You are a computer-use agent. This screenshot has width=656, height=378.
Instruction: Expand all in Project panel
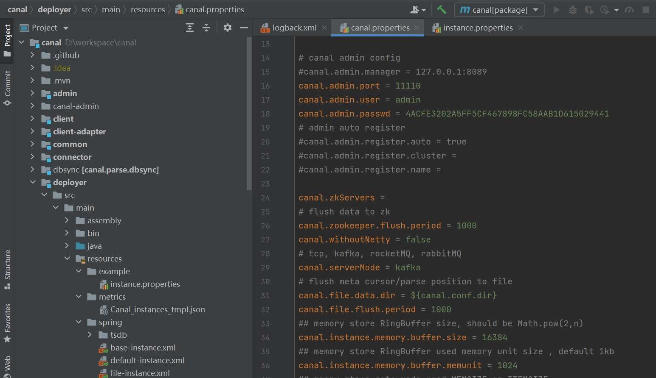pos(190,28)
